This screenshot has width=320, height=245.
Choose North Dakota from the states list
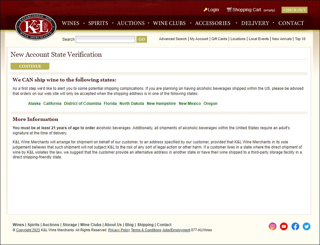click(x=132, y=103)
